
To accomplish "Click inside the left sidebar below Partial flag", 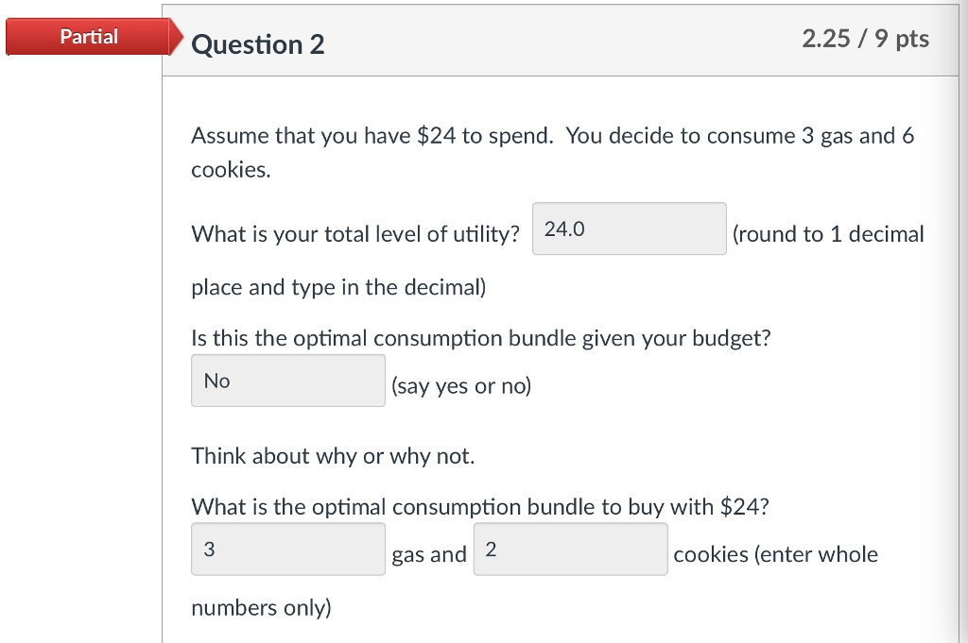I will (x=80, y=330).
